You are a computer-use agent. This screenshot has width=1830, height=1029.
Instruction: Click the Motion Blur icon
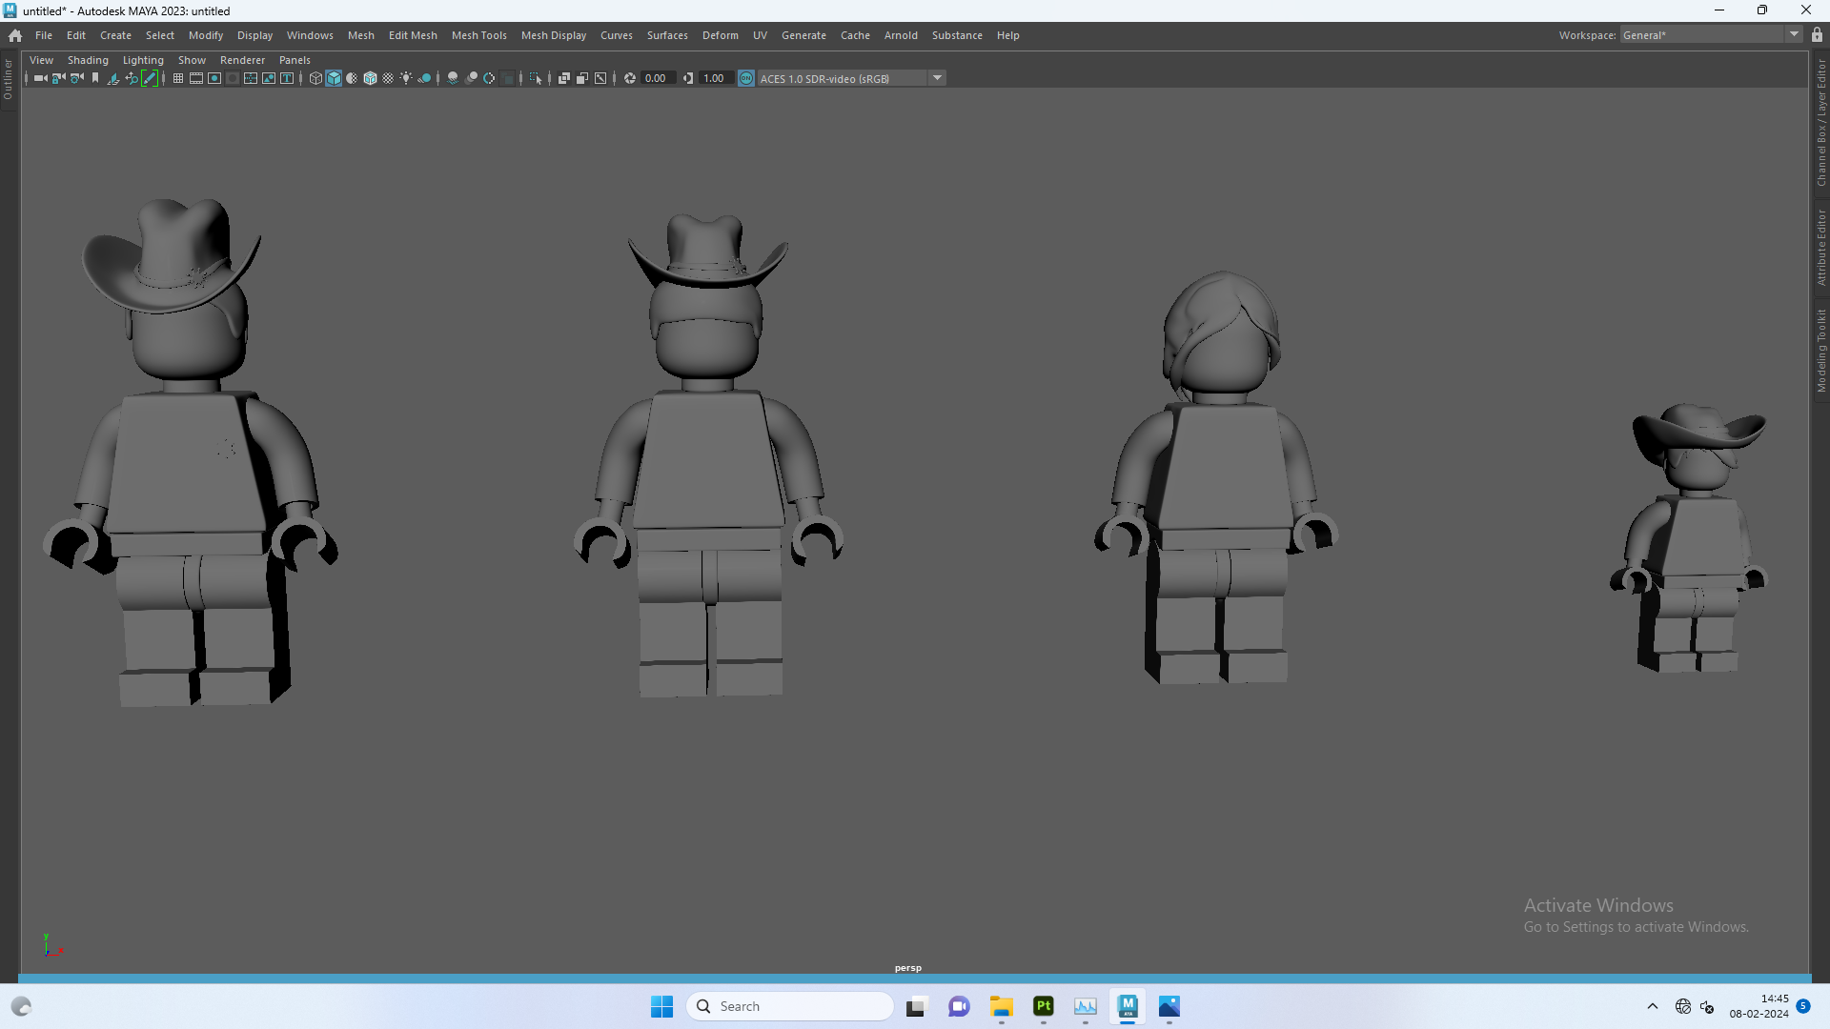pos(471,78)
